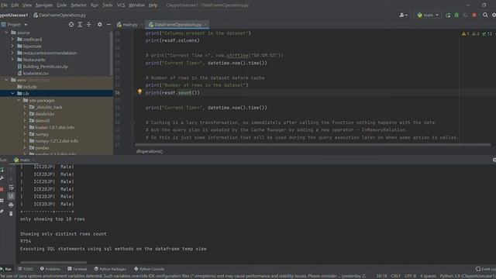Click the console horizontal scrollbar

click(x=53, y=262)
